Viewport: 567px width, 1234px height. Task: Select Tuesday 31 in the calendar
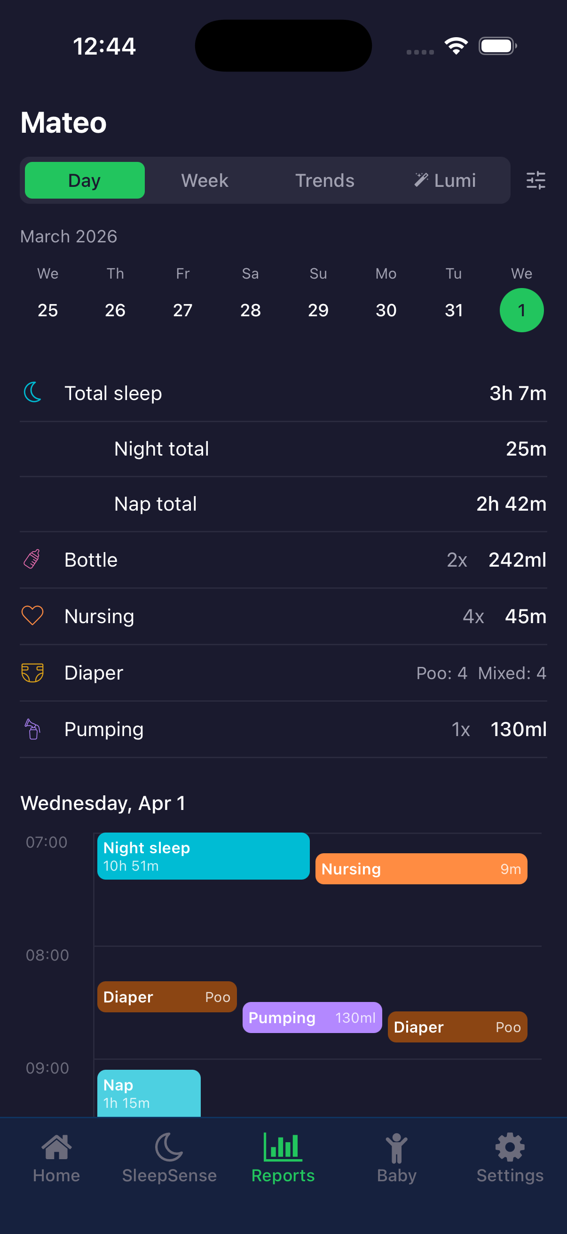pos(454,310)
